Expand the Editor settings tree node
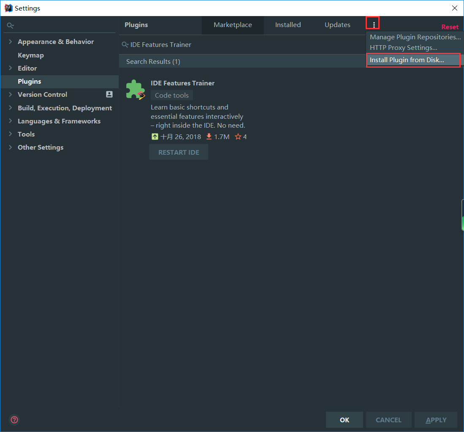The width and height of the screenshot is (464, 432). [x=10, y=68]
